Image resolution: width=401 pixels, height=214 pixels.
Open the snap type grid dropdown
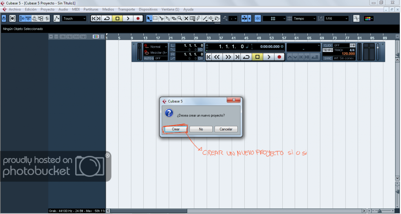point(274,19)
